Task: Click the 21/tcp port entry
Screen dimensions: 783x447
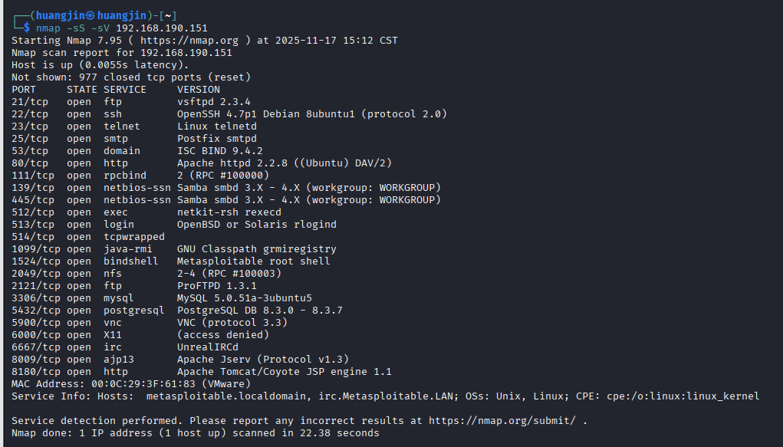Action: click(30, 102)
